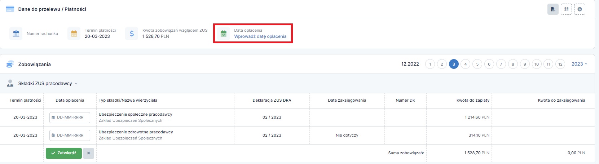The image size is (599, 164).
Task: Open the Wprowadź datę opłacenia link
Action: (x=260, y=36)
